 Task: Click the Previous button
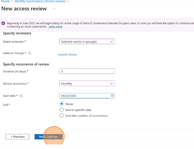pyautogui.click(x=17, y=137)
